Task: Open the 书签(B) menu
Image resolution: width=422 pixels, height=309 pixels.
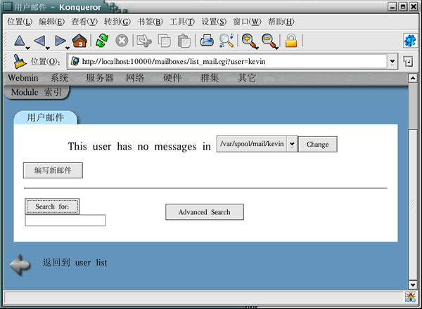Action: click(151, 22)
